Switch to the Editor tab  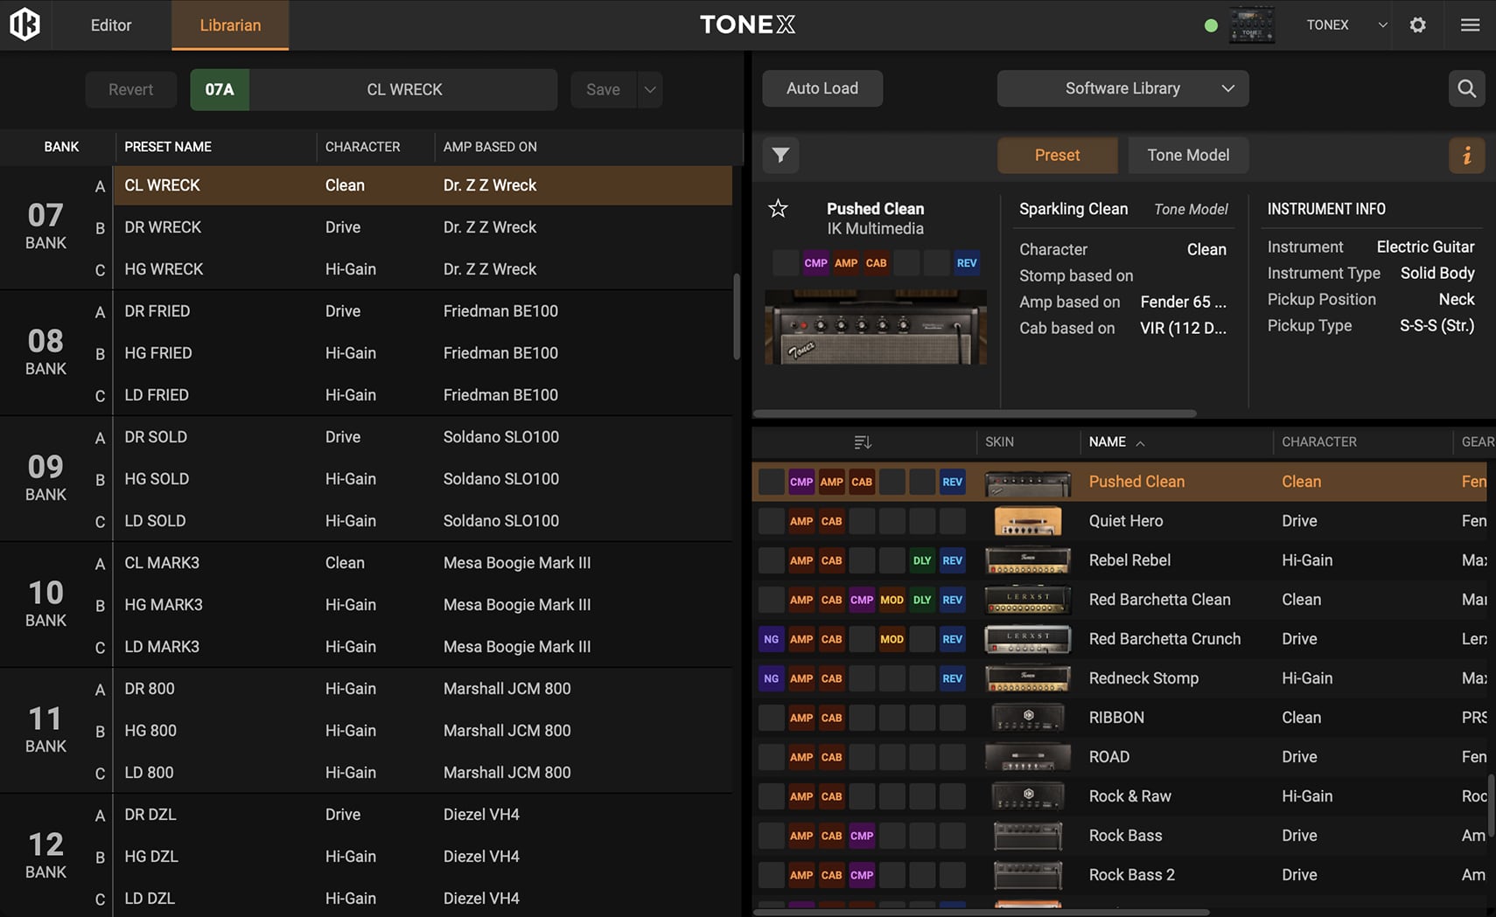[111, 24]
